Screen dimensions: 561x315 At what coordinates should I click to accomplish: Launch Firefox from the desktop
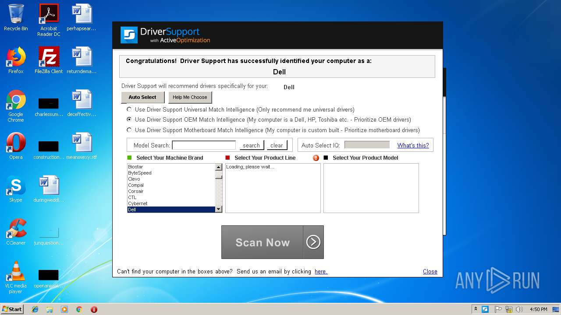click(16, 60)
